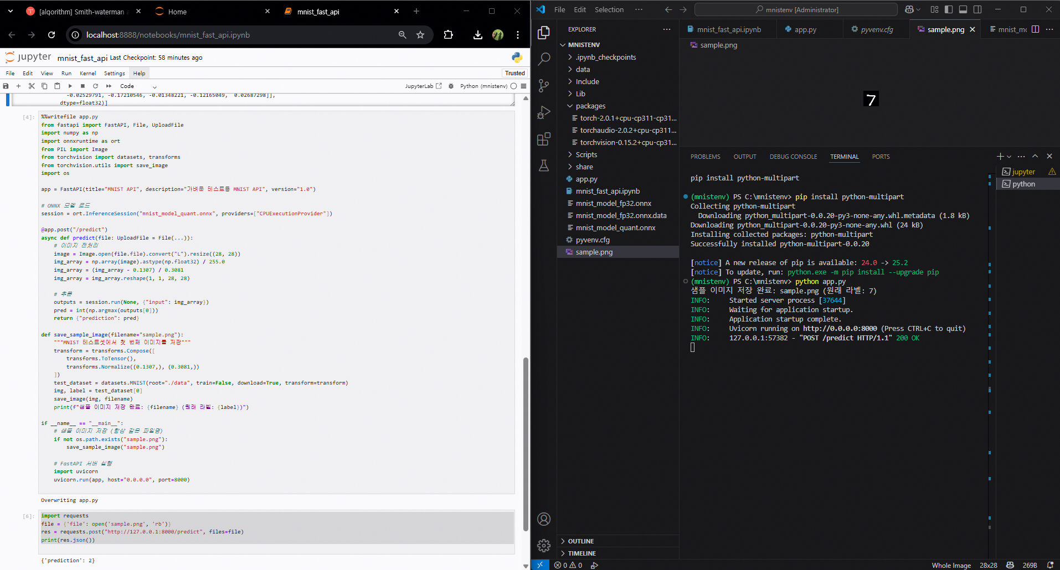Toggle the secondary side bar
The height and width of the screenshot is (570, 1060).
tap(977, 9)
